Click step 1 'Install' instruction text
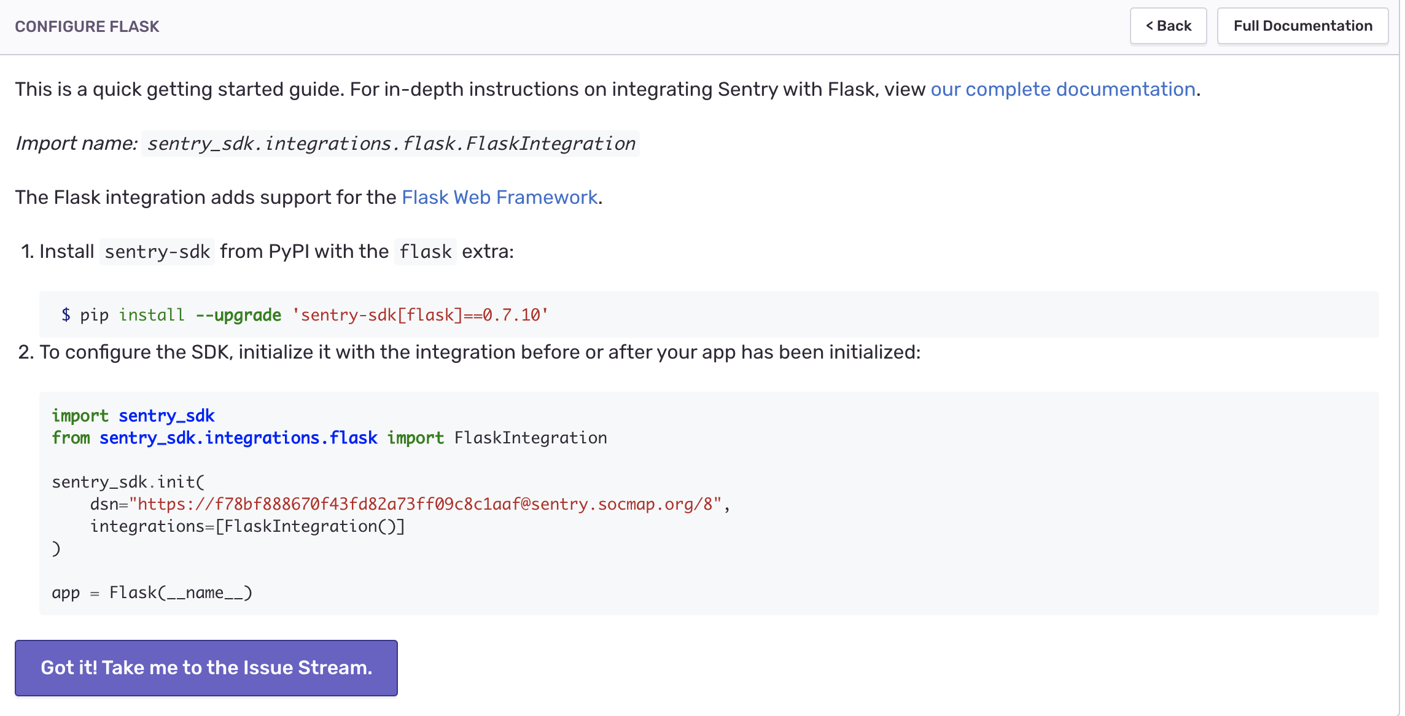Image resolution: width=1405 pixels, height=716 pixels. (x=276, y=252)
